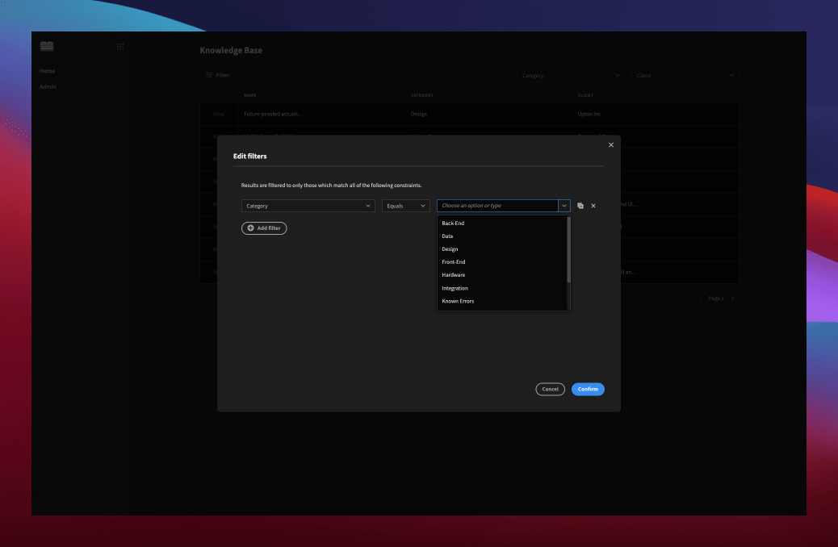Close the Edit filters dialog
Image resolution: width=838 pixels, height=547 pixels.
tap(611, 144)
